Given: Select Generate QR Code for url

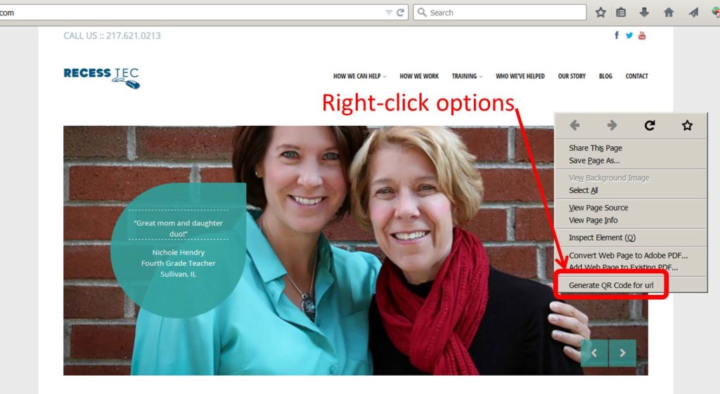Looking at the screenshot, I should tap(611, 285).
